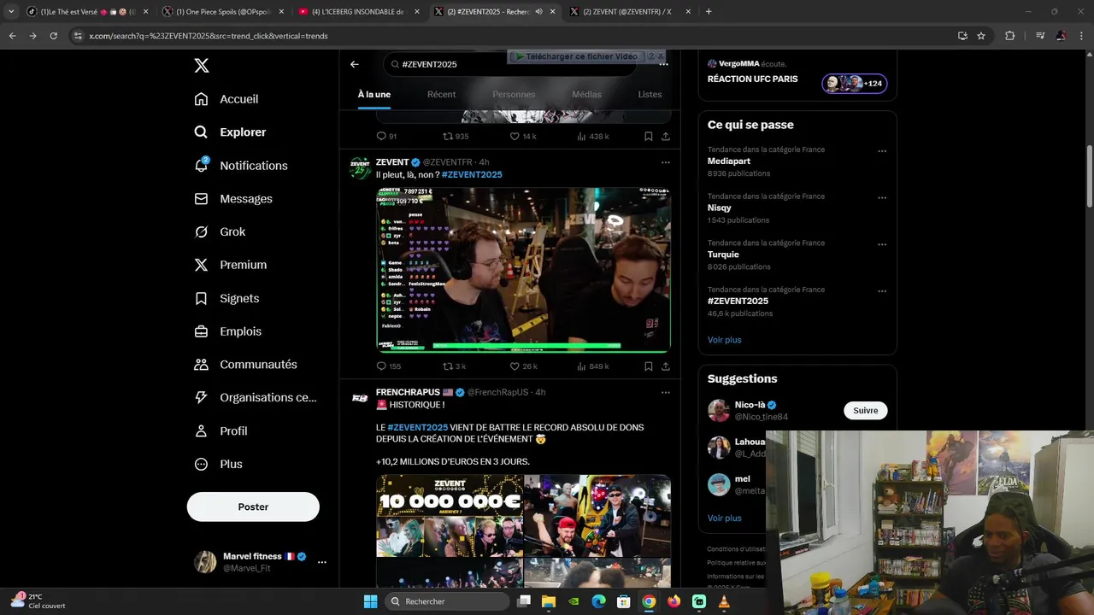This screenshot has width=1094, height=615.
Task: Open Nisqy trend options dots
Action: click(882, 198)
